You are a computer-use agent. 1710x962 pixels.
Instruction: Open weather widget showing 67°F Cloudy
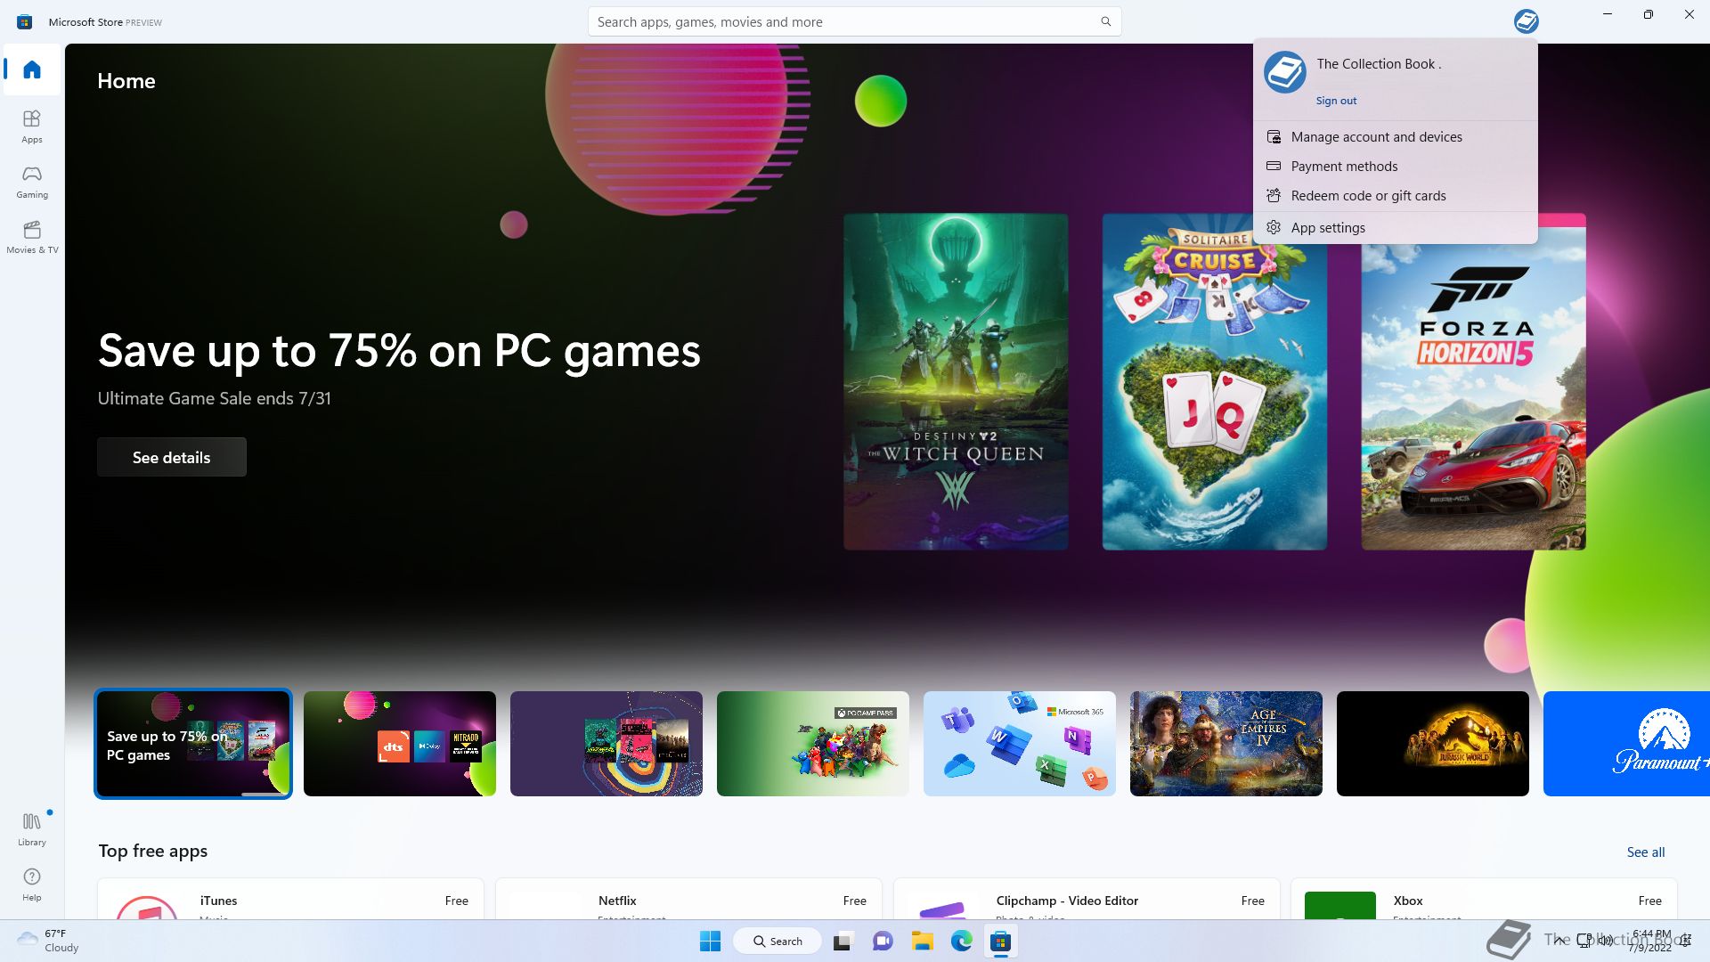[49, 941]
